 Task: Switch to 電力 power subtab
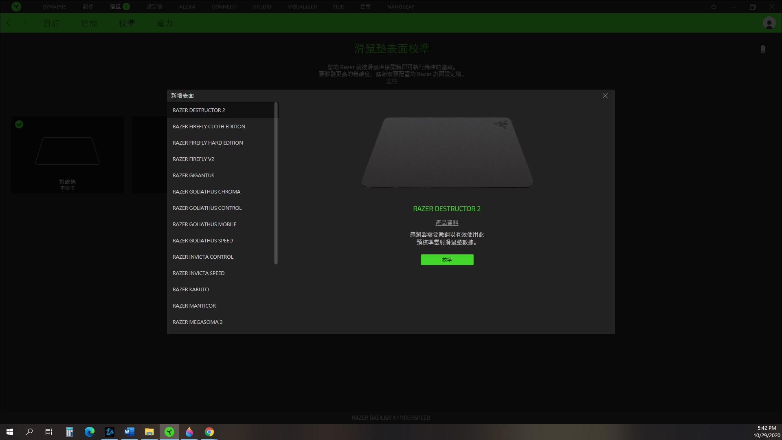click(165, 23)
